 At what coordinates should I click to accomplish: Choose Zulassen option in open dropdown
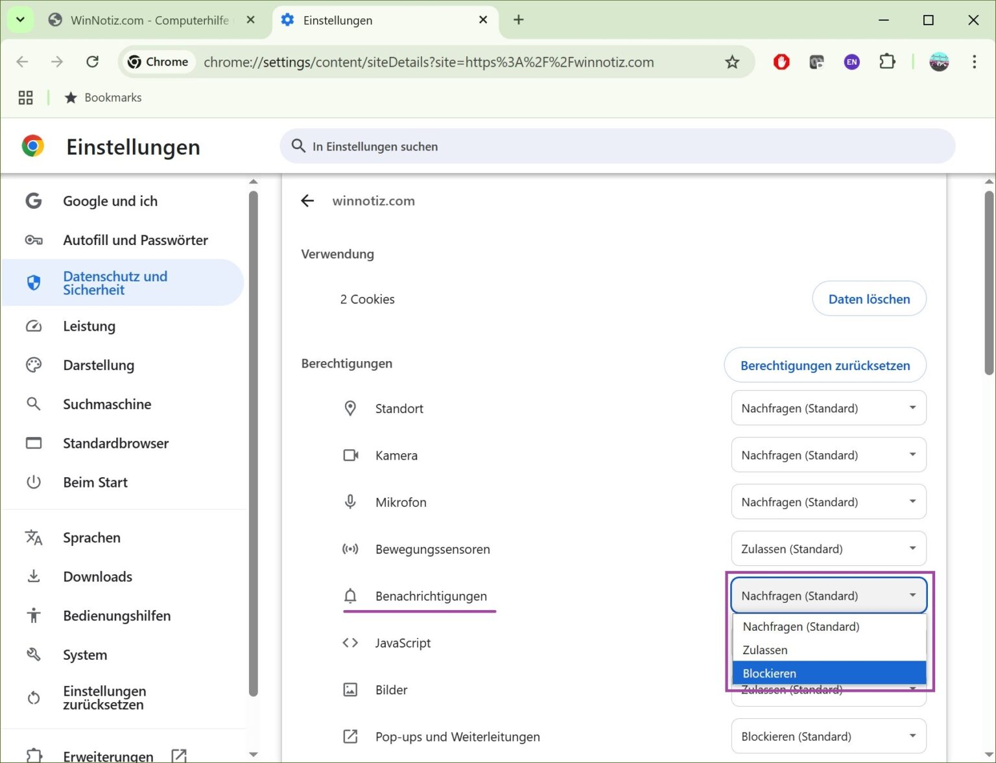pos(829,650)
